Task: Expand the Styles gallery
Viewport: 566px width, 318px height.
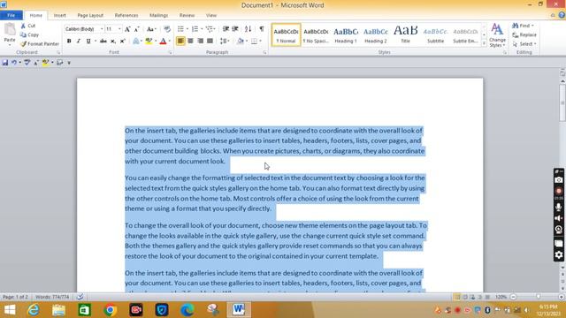Action: click(484, 43)
